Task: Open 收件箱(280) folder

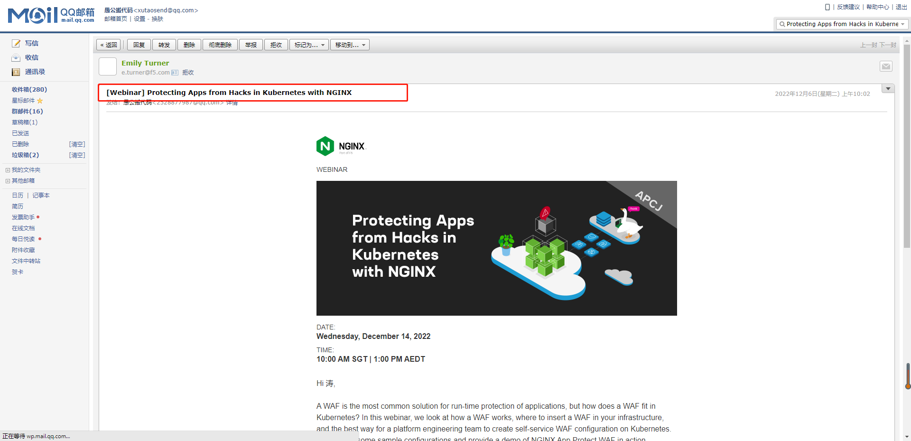Action: [29, 89]
